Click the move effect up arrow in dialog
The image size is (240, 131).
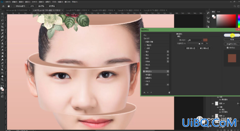[148, 92]
